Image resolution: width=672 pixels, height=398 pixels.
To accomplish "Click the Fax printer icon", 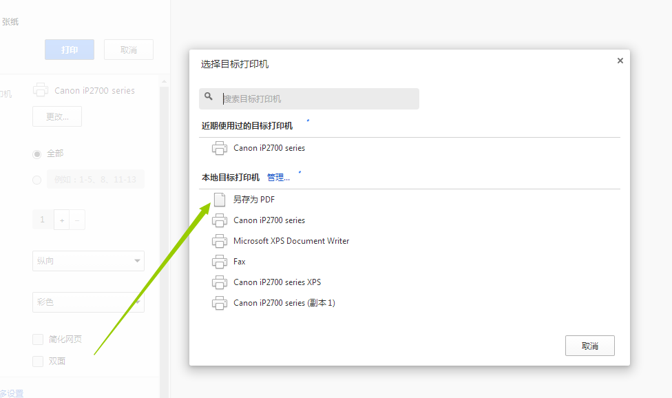I will pos(220,262).
